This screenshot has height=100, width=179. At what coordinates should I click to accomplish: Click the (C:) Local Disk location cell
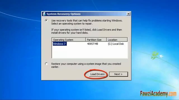(116, 44)
